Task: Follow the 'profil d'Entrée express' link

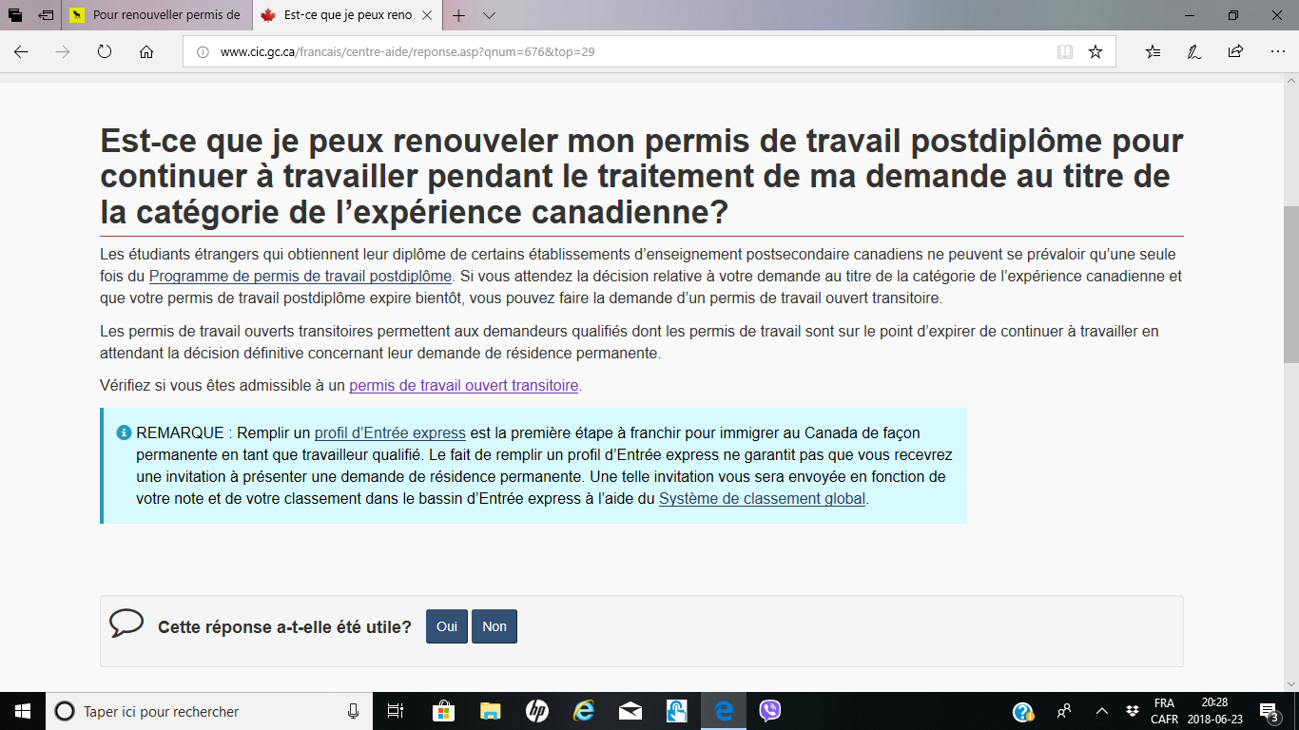Action: click(390, 432)
